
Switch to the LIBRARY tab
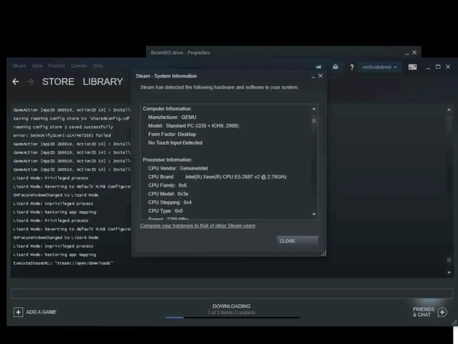point(103,82)
